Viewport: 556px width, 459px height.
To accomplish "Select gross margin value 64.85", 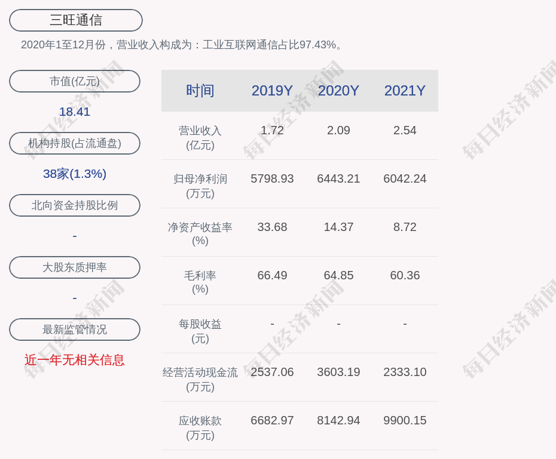I will [338, 275].
